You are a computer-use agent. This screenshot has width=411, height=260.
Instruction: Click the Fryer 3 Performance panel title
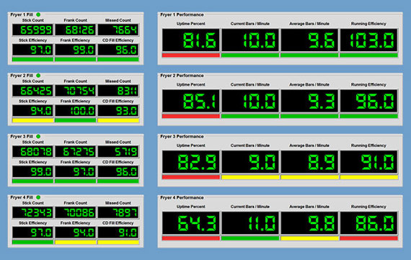pos(182,136)
